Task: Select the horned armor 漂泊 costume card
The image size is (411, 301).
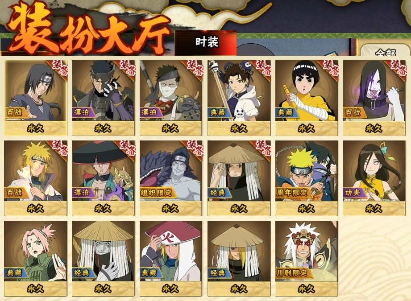Action: tap(103, 98)
